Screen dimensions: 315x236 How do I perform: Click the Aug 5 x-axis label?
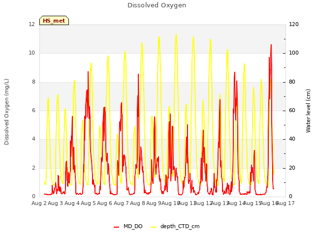pos(89,204)
